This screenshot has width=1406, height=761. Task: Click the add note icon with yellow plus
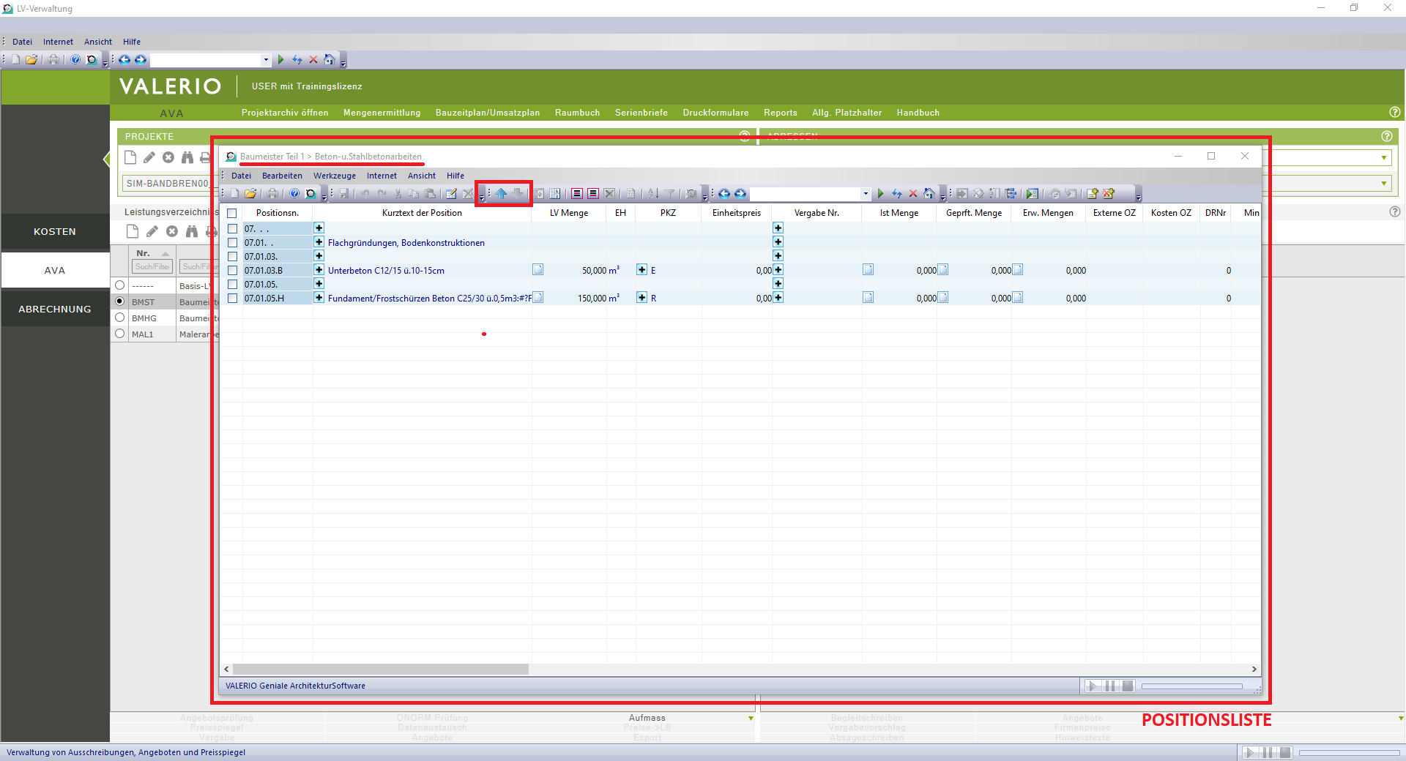[1093, 194]
